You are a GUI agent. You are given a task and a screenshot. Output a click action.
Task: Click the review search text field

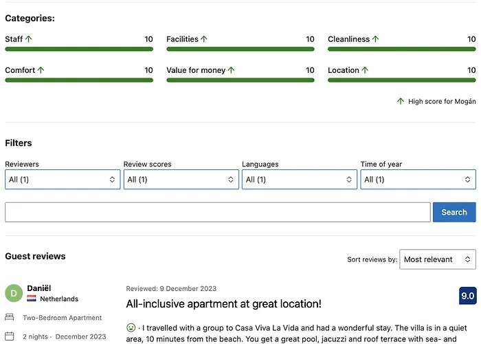coord(218,212)
